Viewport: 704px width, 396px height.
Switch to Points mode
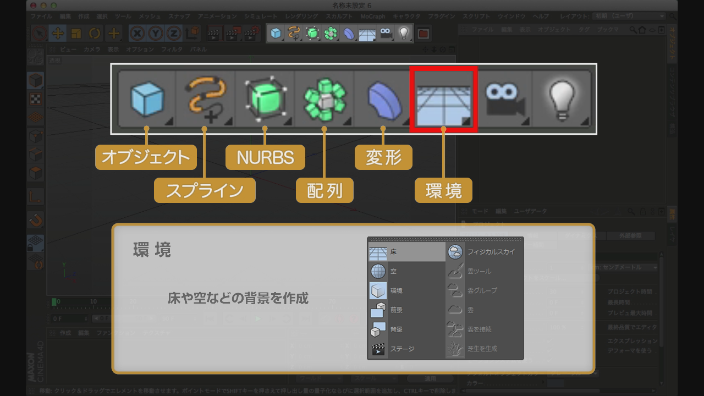[36, 136]
